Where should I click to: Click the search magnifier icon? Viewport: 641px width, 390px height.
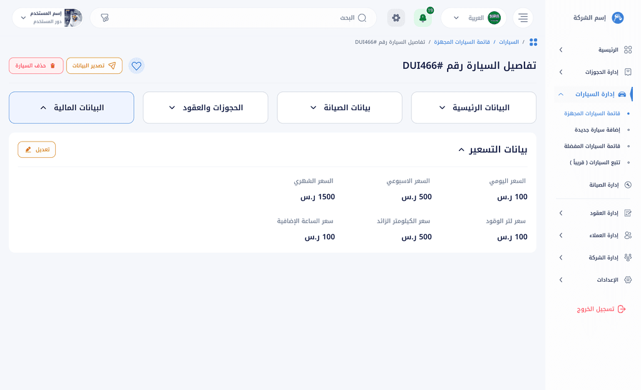point(362,18)
